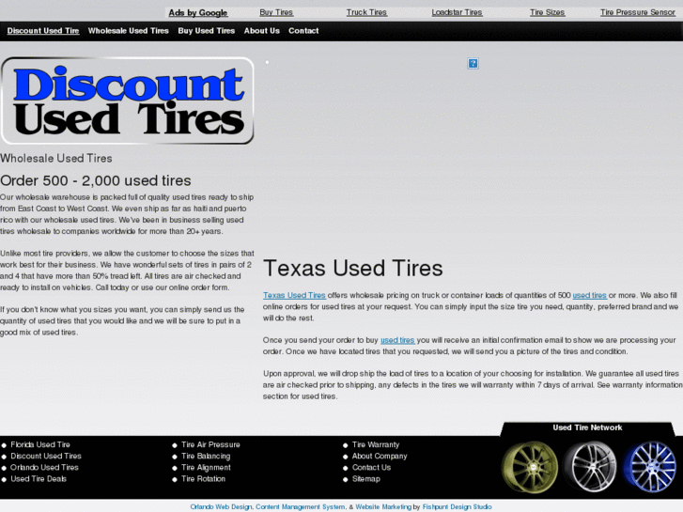Open the Contact nav item
The image size is (683, 512).
[303, 31]
